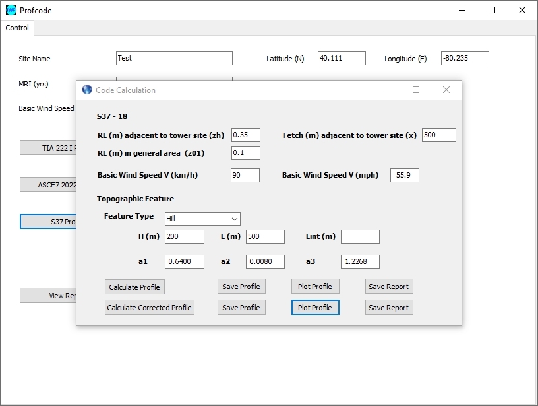Close the Profcode main window
The image size is (538, 406).
coord(522,10)
